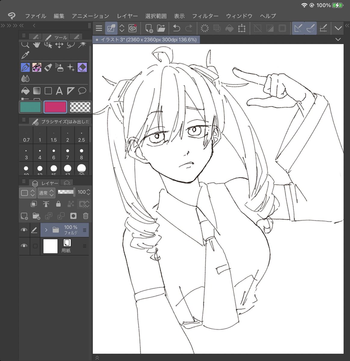Add new raster layer in layer panel
The height and width of the screenshot is (361, 350).
(24, 216)
